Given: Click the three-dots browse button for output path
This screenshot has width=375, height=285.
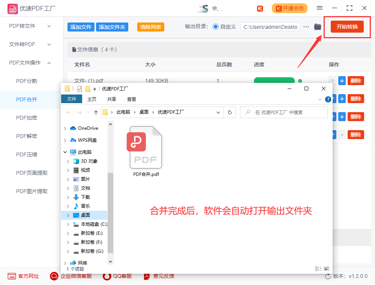Looking at the screenshot, I should pos(306,27).
